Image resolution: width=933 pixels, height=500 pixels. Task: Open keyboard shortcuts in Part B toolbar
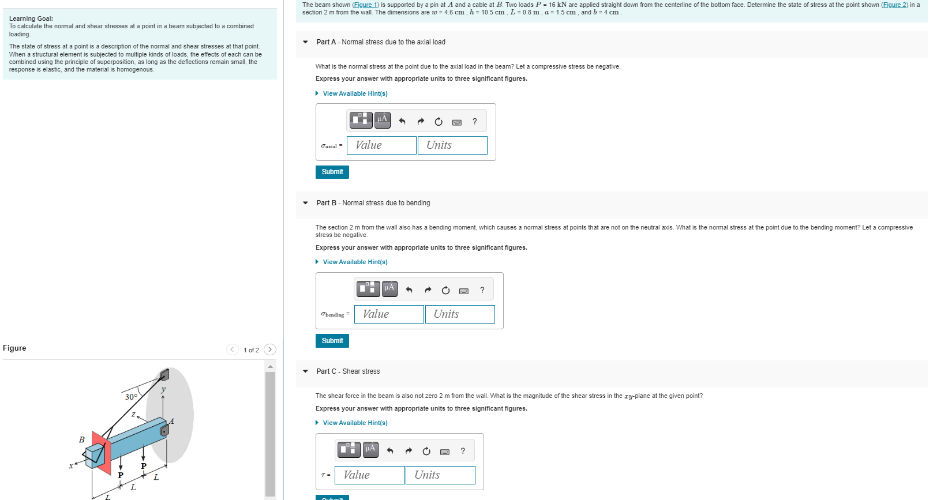pos(464,291)
